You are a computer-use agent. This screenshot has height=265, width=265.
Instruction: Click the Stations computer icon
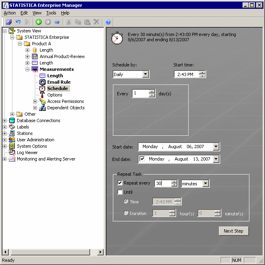pyautogui.click(x=12, y=133)
